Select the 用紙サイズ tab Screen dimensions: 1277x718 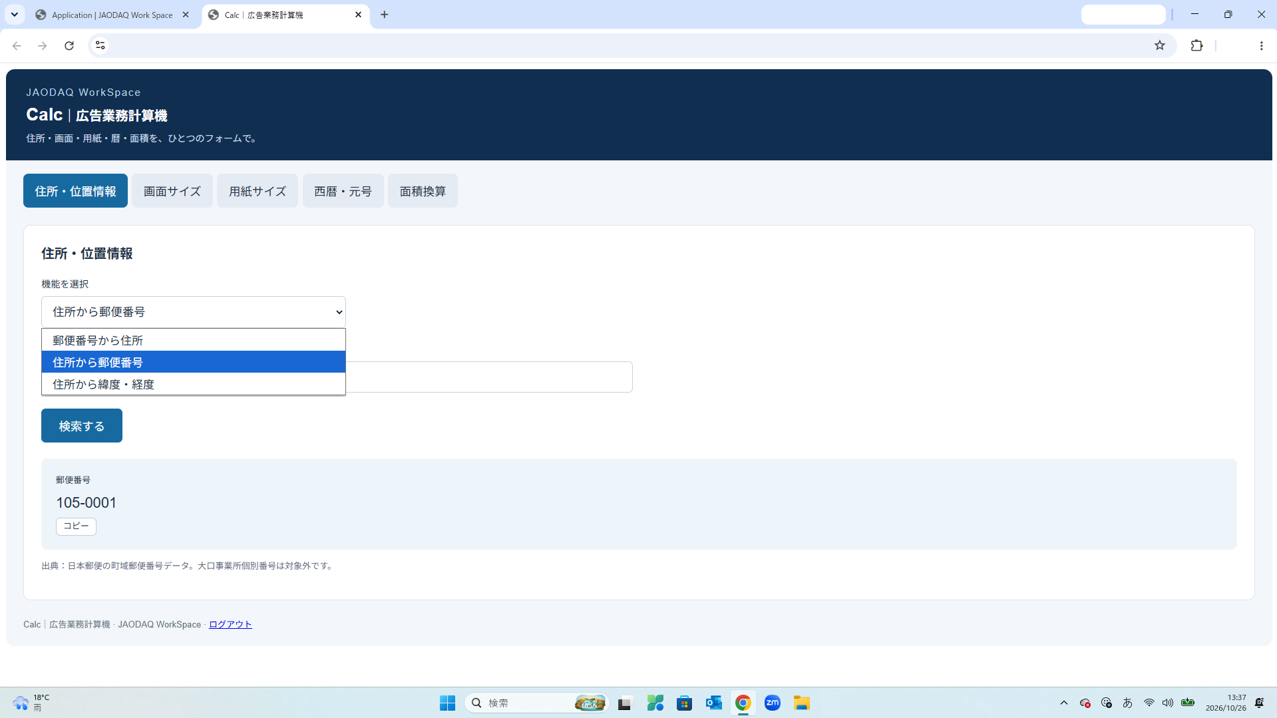tap(258, 191)
